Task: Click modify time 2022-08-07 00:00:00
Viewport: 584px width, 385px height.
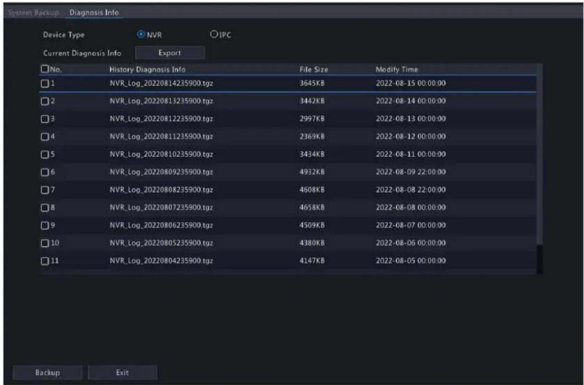Action: (410, 226)
